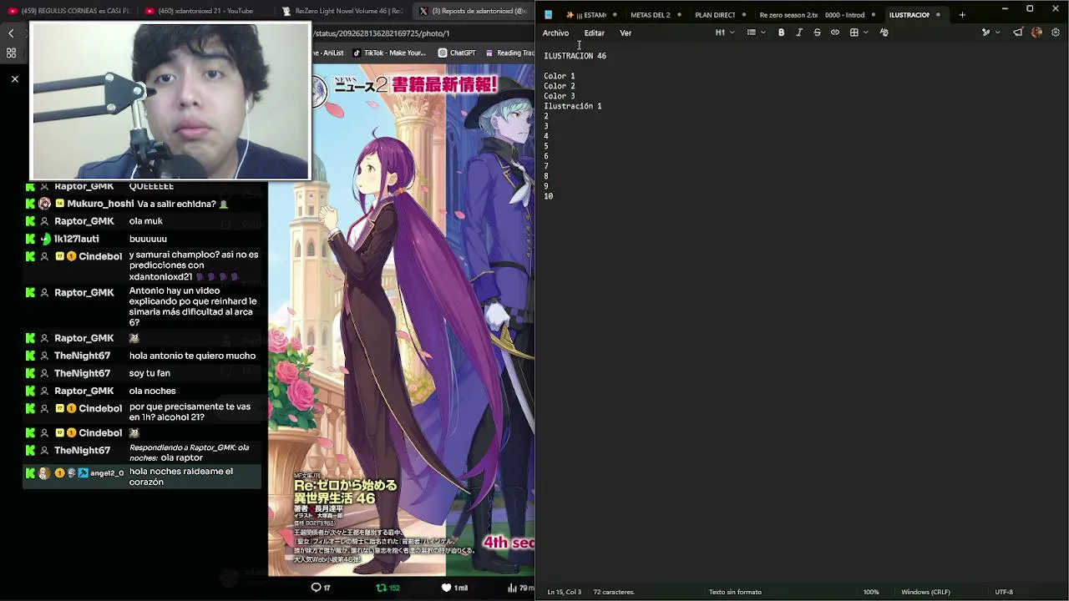Viewport: 1069px width, 601px height.
Task: Toggle bold formatting in Notepad
Action: pyautogui.click(x=781, y=33)
